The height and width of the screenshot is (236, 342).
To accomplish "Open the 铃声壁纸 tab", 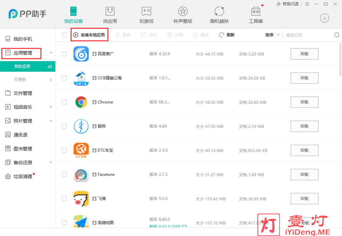I will click(183, 15).
